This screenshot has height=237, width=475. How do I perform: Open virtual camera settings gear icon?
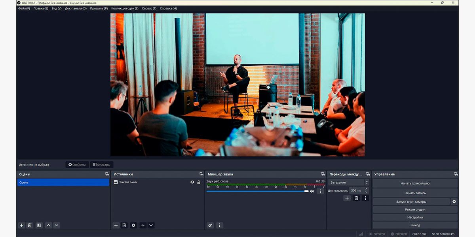(454, 201)
